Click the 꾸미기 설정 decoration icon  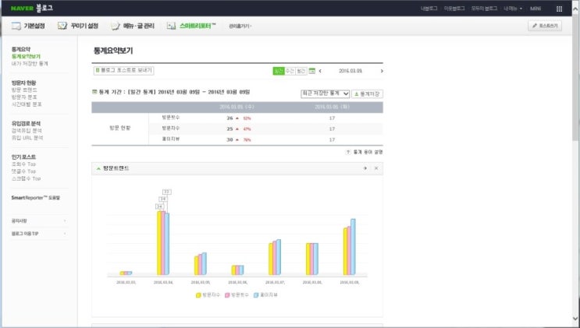pyautogui.click(x=62, y=26)
